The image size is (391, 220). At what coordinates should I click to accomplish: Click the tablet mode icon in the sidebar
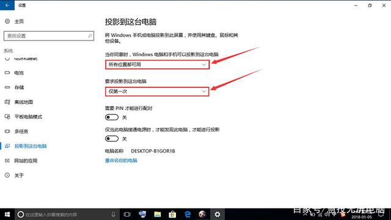pyautogui.click(x=7, y=117)
